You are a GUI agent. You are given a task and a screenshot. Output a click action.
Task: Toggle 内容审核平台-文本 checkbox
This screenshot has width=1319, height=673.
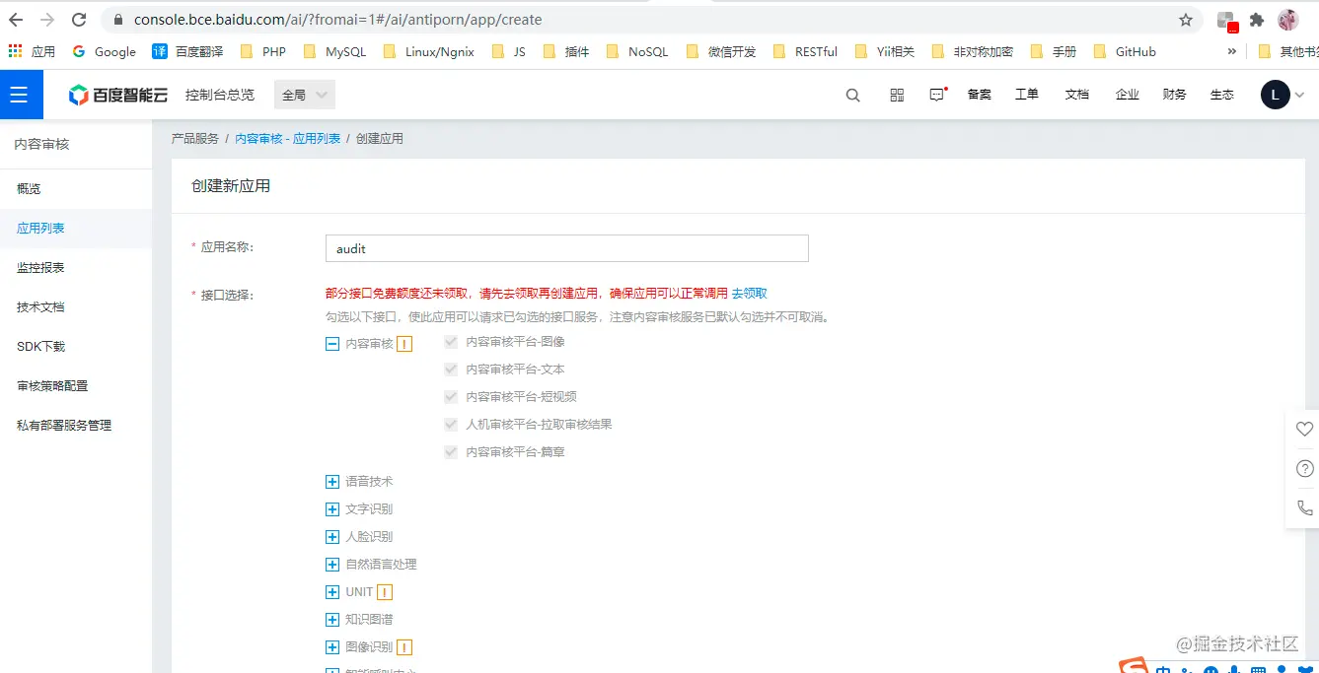click(451, 370)
